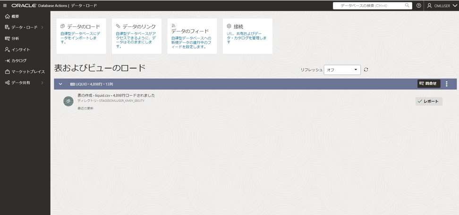
Task: Click the home icon next to 概要
Action: coord(7,17)
